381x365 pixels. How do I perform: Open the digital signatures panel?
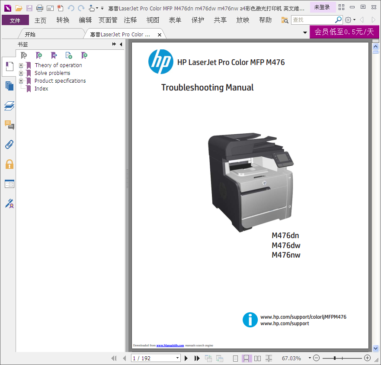pyautogui.click(x=9, y=203)
